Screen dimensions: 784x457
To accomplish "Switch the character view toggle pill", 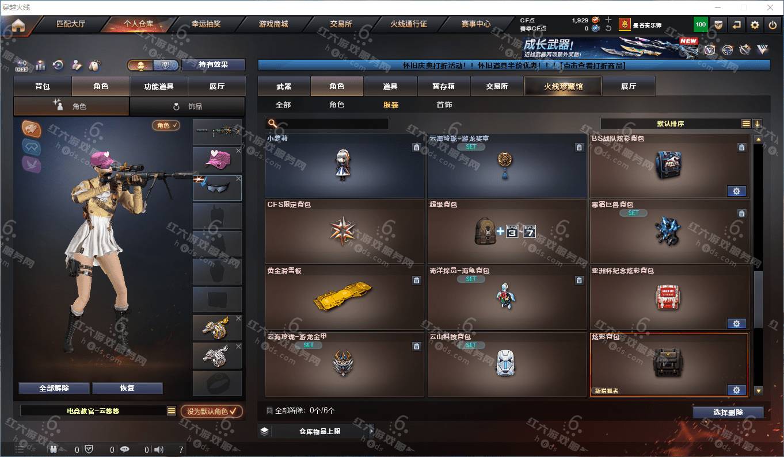I will (x=153, y=65).
